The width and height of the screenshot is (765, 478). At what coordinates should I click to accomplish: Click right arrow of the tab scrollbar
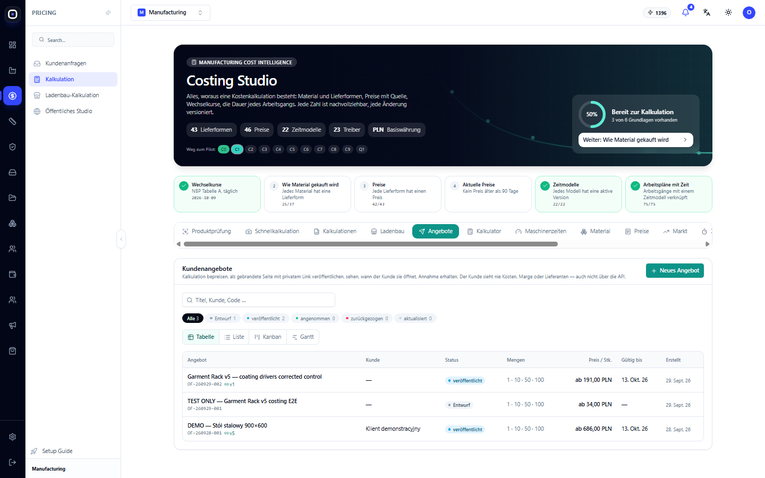[x=708, y=244]
